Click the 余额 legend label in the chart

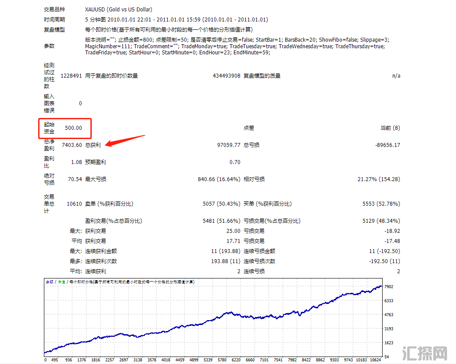(x=50, y=282)
